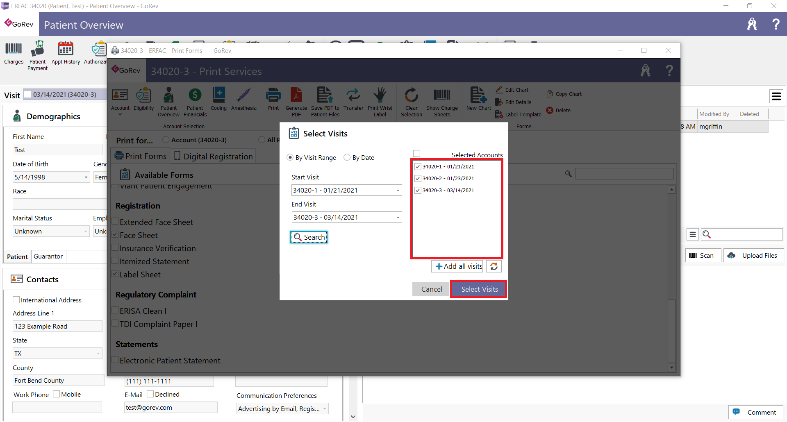The width and height of the screenshot is (787, 422).
Task: Toggle the Selected Accounts select-all checkbox
Action: [x=417, y=154]
